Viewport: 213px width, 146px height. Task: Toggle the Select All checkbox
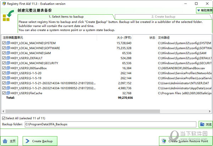4,118
